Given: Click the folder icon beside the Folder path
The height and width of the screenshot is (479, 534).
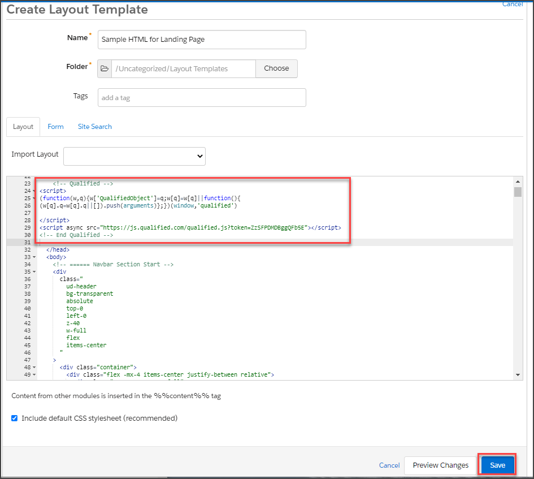Looking at the screenshot, I should [x=105, y=68].
